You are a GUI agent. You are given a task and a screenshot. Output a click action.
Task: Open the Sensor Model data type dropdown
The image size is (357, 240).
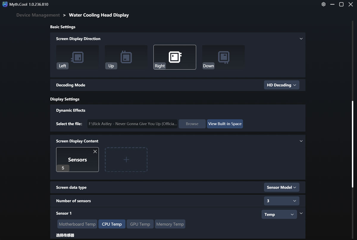(x=281, y=187)
